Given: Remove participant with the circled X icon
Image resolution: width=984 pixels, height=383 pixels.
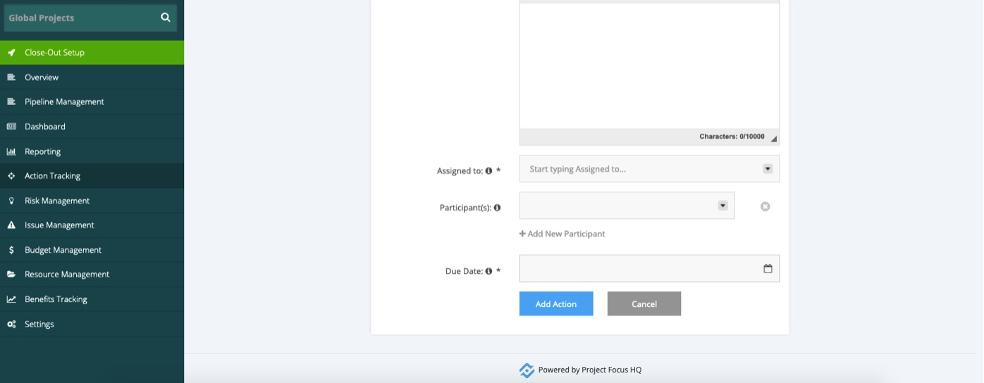Looking at the screenshot, I should pyautogui.click(x=765, y=206).
